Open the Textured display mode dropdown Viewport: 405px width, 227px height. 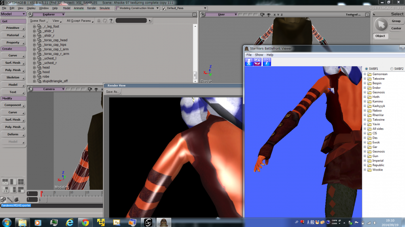point(353,15)
